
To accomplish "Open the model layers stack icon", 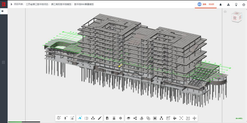I will (129, 118).
